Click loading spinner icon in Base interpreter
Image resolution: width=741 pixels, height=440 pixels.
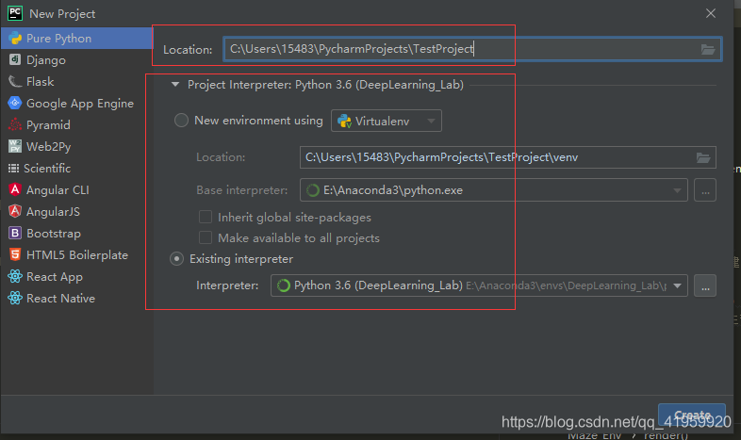312,190
